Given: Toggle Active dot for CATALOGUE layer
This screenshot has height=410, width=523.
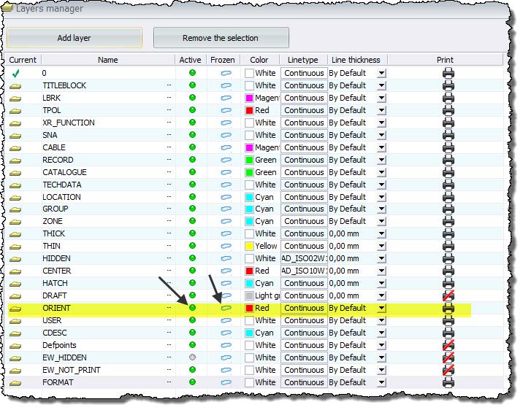Looking at the screenshot, I should [x=192, y=172].
